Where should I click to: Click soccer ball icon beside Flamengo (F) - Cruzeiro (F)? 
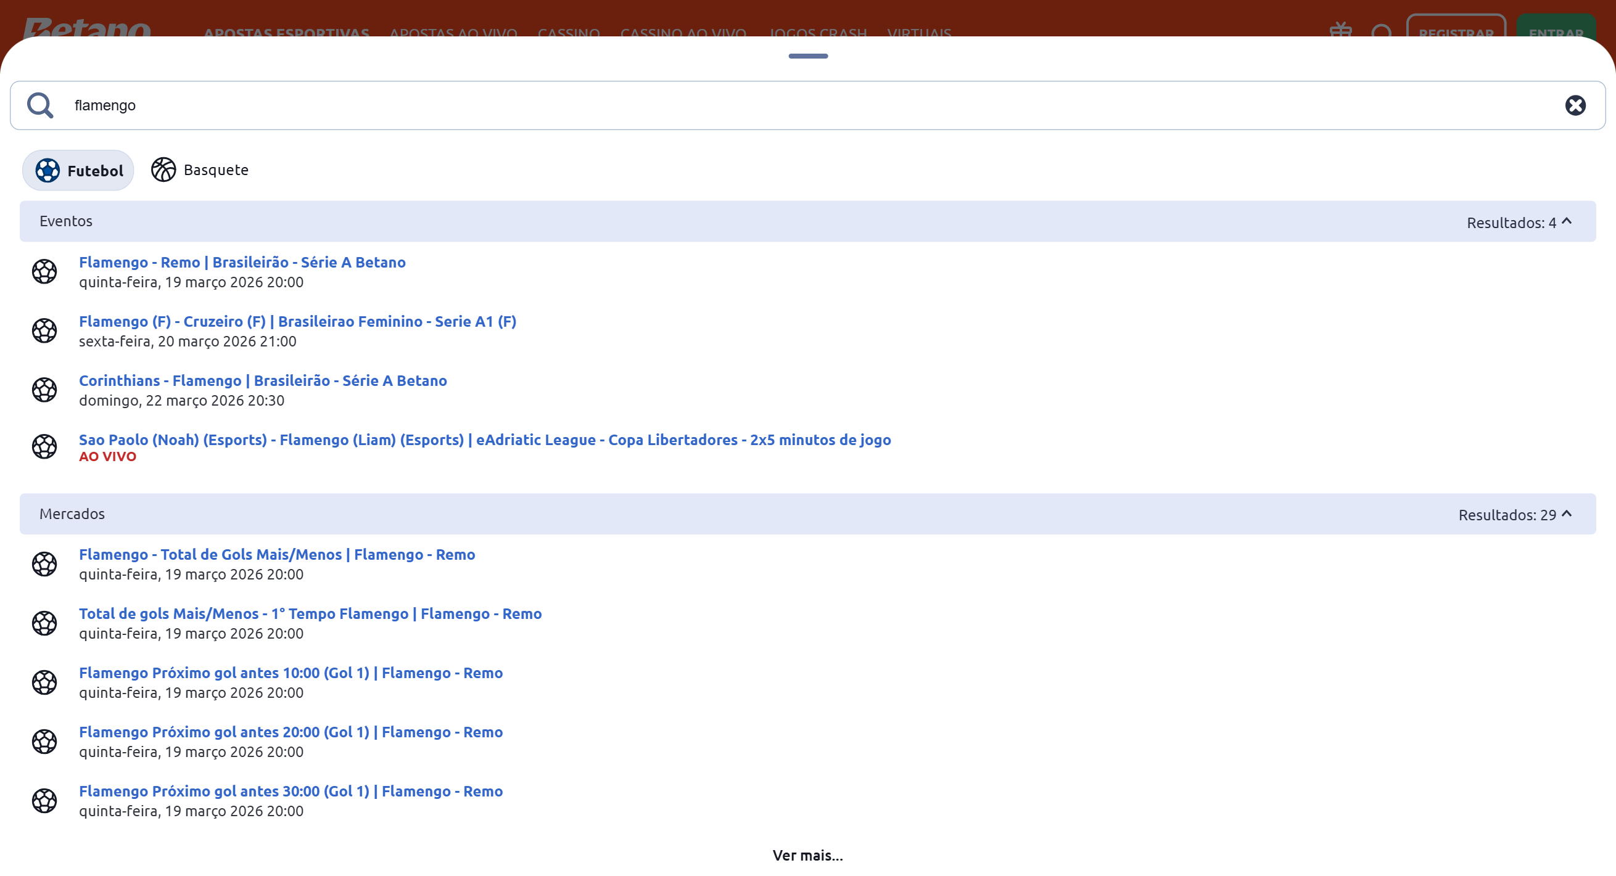coord(44,330)
